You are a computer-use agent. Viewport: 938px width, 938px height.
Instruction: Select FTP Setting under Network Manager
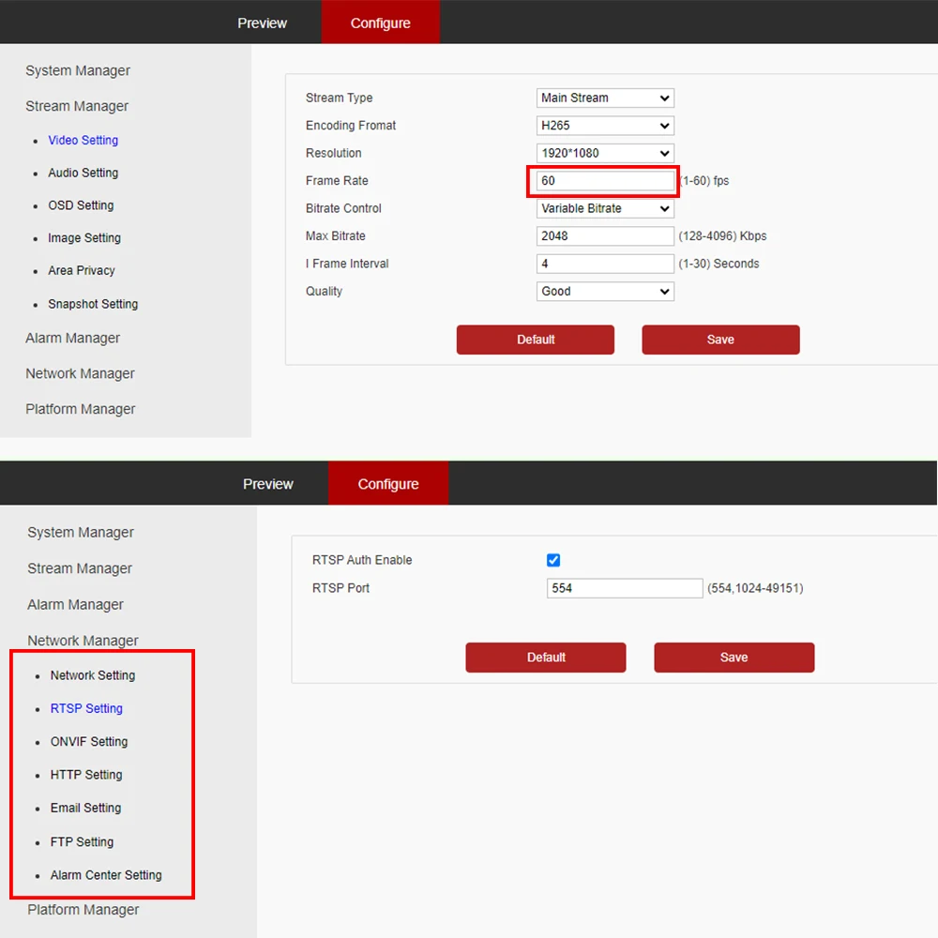tap(82, 842)
